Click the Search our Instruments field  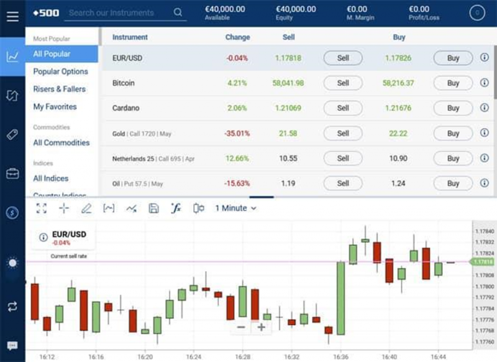118,12
